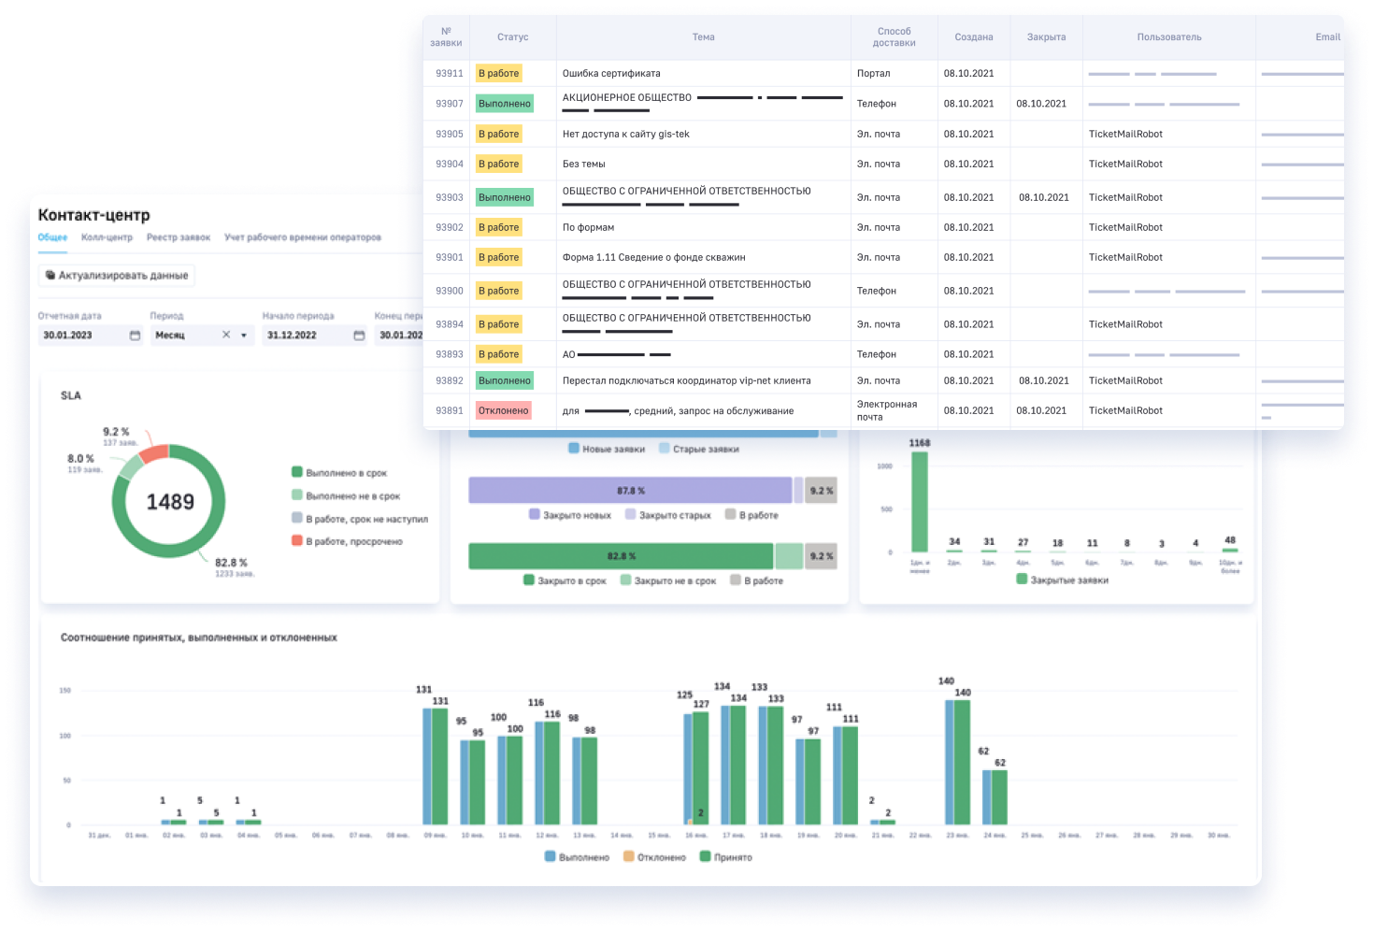Switch to Реестр заявок tab
The width and height of the screenshot is (1374, 931).
click(179, 237)
